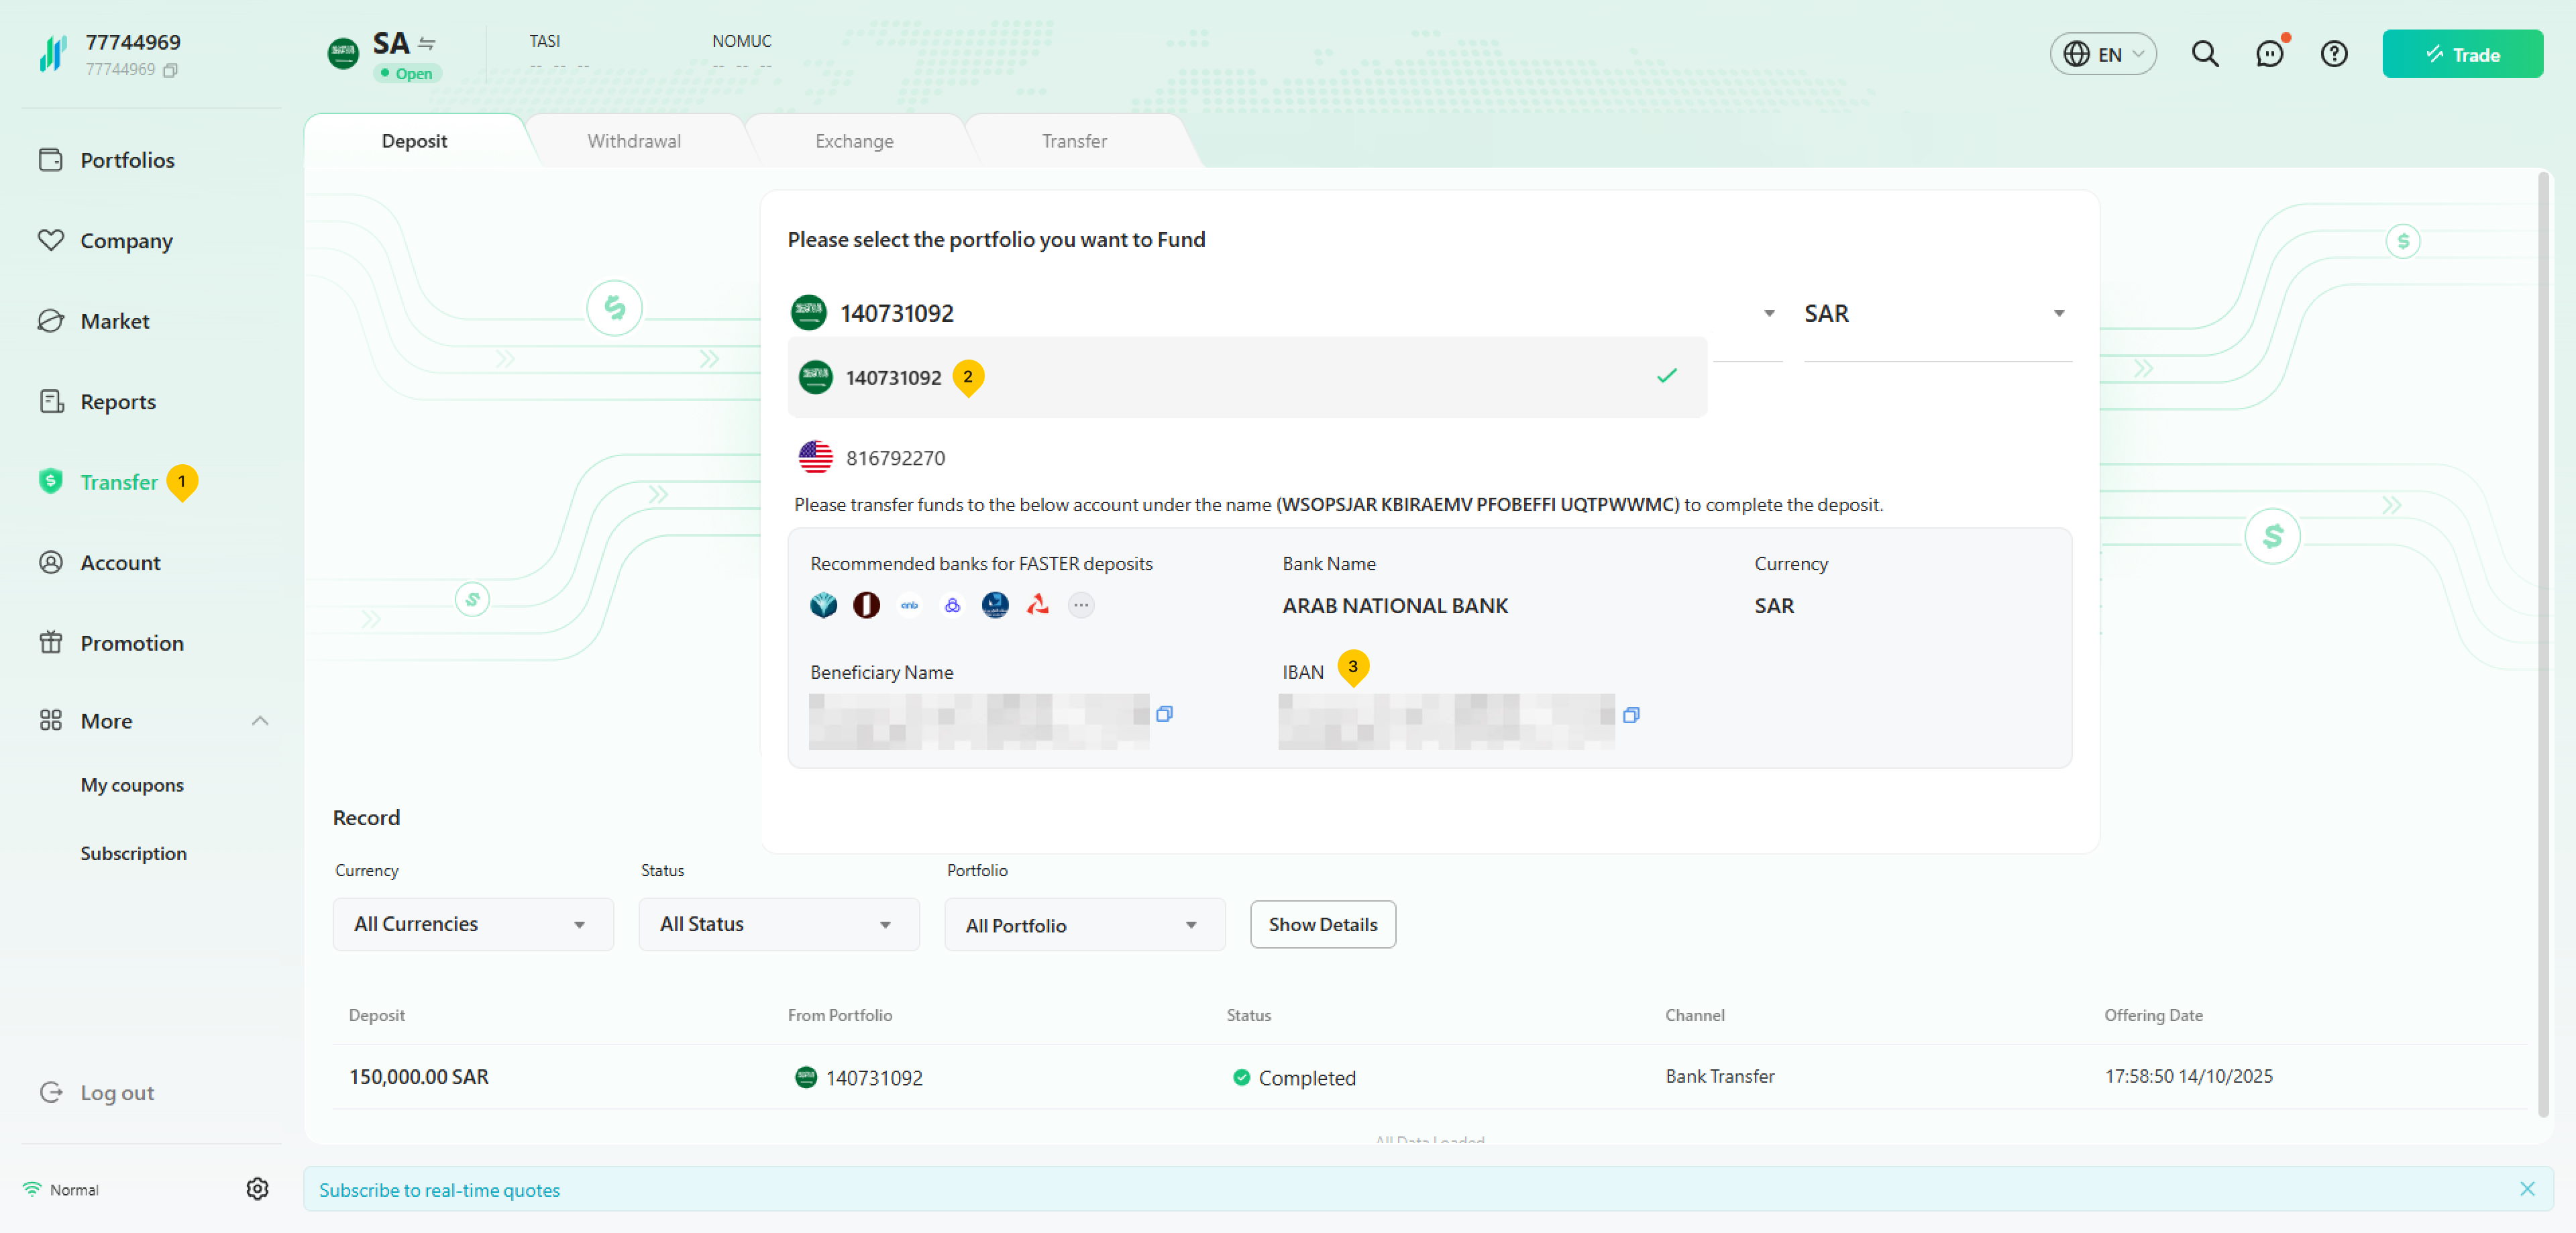Viewport: 2576px width, 1233px height.
Task: Click the search magnifier icon
Action: coord(2205,54)
